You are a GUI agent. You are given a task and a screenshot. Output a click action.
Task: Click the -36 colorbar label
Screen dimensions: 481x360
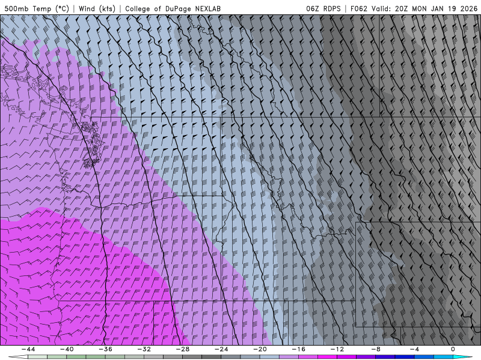(106, 349)
